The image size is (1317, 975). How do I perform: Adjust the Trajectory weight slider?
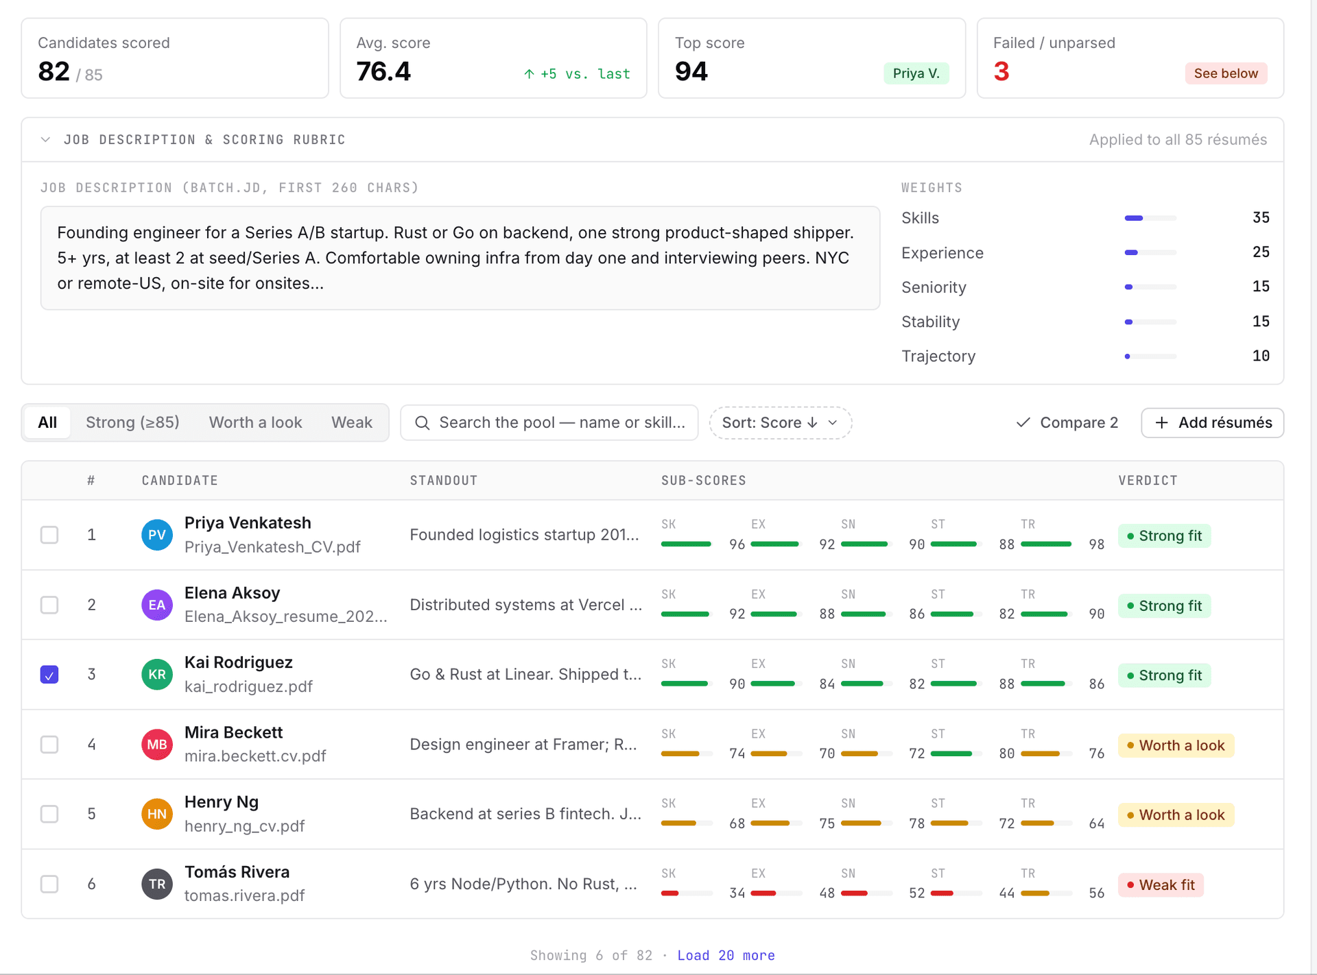point(1150,357)
